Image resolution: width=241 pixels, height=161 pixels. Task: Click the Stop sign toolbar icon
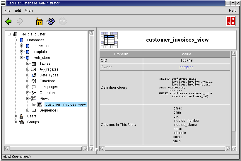(63, 21)
